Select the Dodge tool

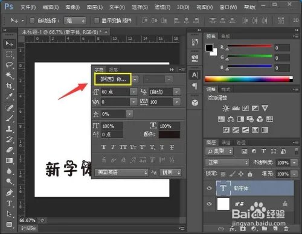point(9,182)
